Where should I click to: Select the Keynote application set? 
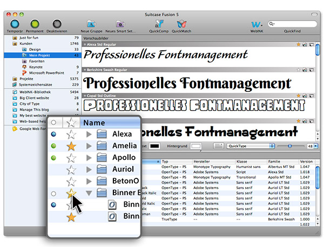43,67
